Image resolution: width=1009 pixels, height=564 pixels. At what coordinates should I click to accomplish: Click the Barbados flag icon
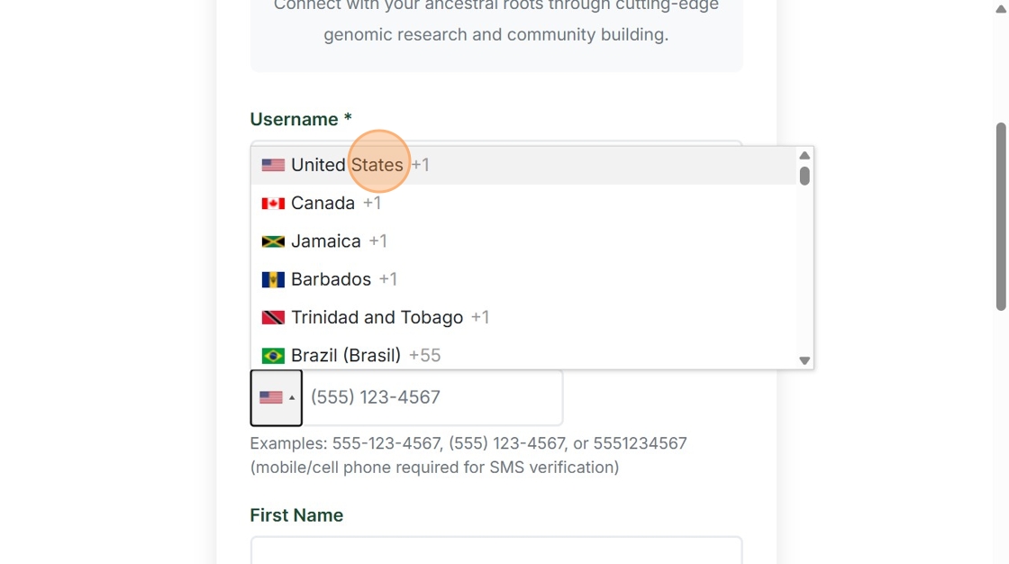(x=273, y=279)
